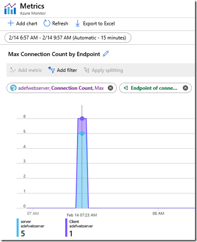Click the blue server adefwebserver legend swatch
The width and height of the screenshot is (197, 242).
(18, 227)
